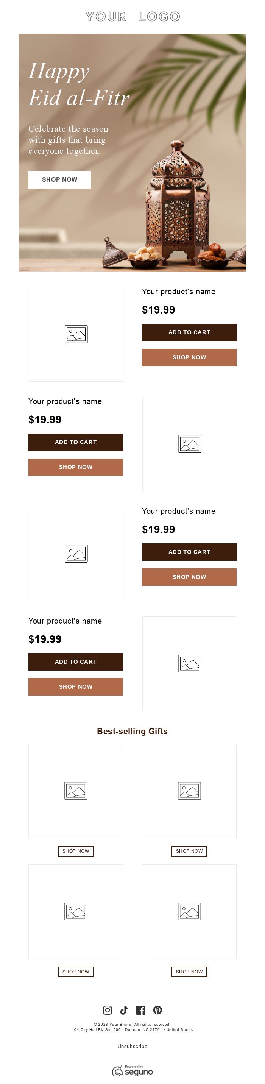Screen dimensions: 265x1084
Task: Open the Facebook social icon
Action: [141, 1010]
